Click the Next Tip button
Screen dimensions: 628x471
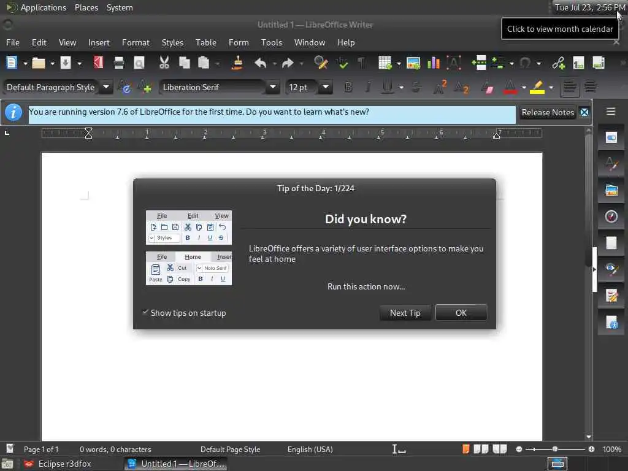pyautogui.click(x=405, y=313)
